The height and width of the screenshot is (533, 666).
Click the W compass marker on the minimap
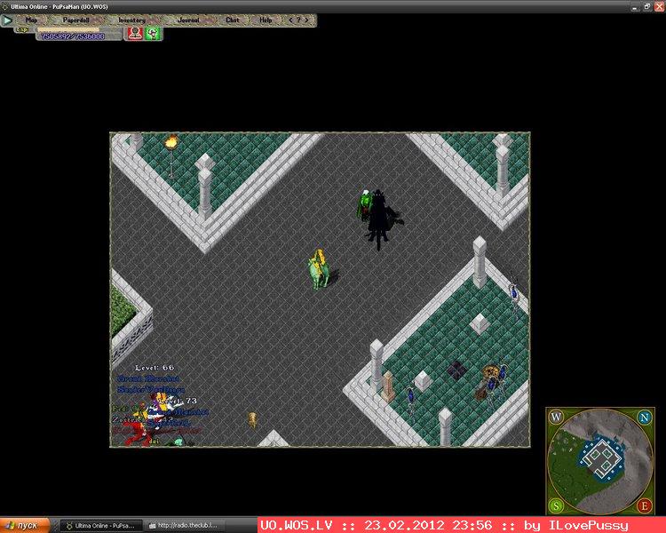coord(557,417)
